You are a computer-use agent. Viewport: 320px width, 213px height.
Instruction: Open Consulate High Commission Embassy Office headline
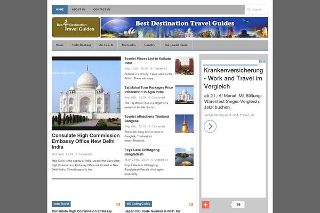click(x=86, y=141)
